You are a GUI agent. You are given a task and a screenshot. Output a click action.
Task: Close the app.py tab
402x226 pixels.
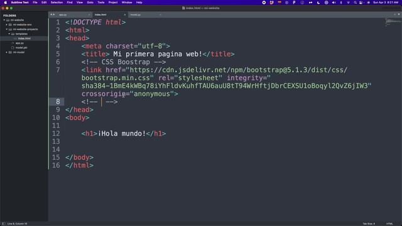89,15
